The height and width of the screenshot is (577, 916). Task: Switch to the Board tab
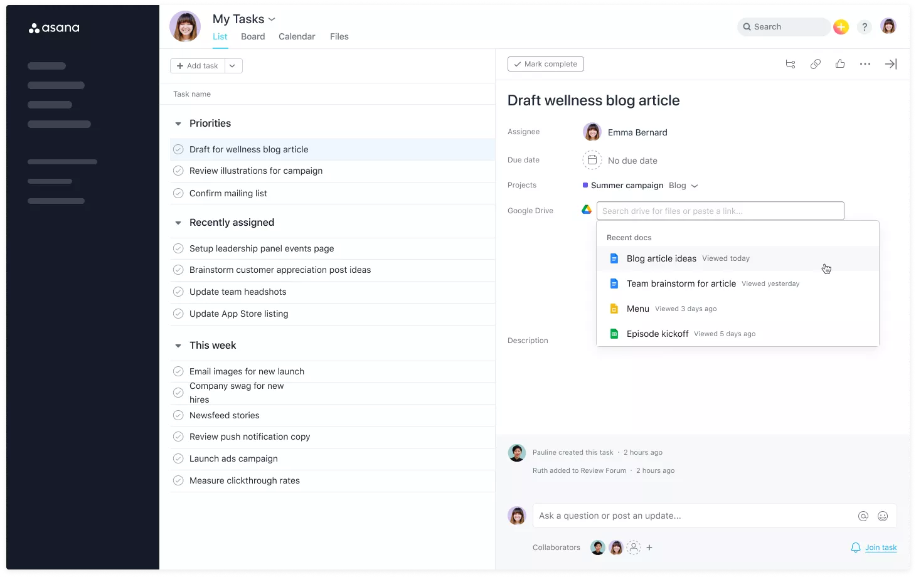click(x=253, y=36)
